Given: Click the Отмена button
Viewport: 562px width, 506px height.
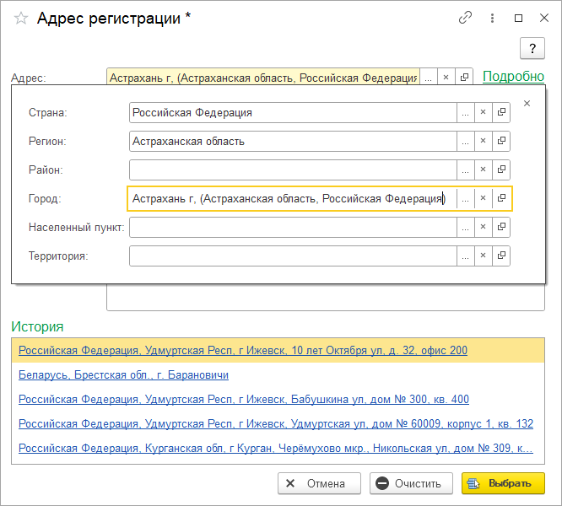Looking at the screenshot, I should click(319, 483).
